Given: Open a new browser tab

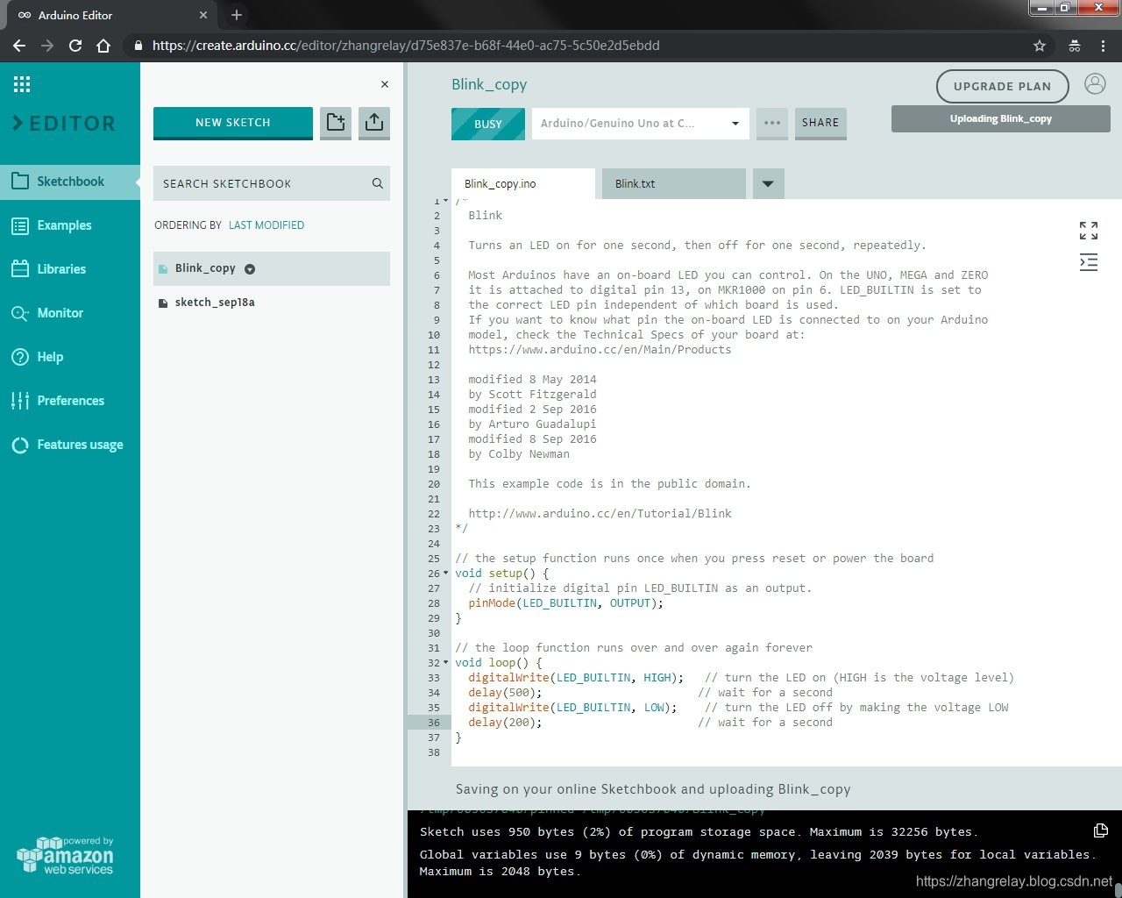Looking at the screenshot, I should pyautogui.click(x=237, y=15).
